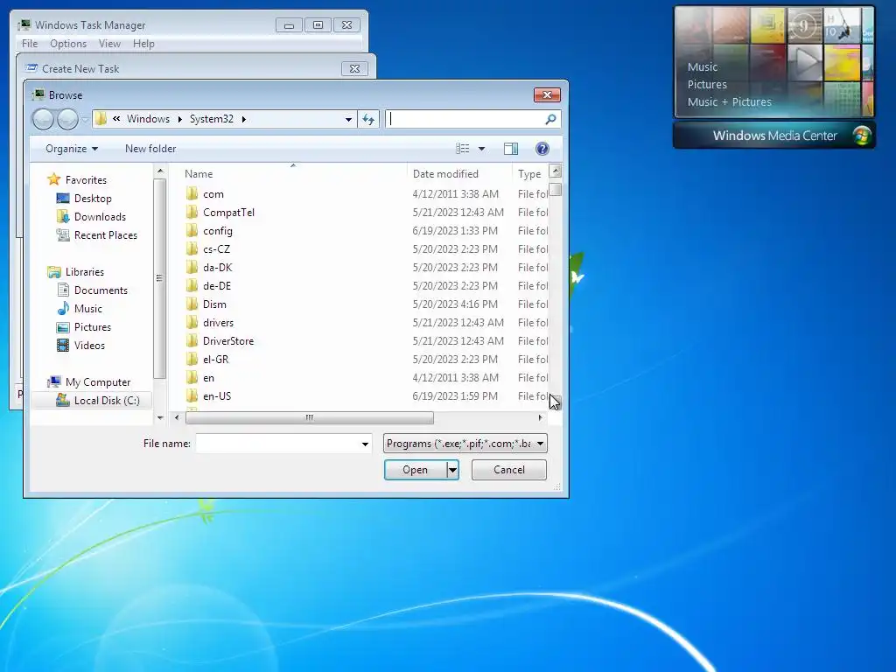Click the config folder icon
Viewport: 896px width, 672px height.
click(x=192, y=230)
